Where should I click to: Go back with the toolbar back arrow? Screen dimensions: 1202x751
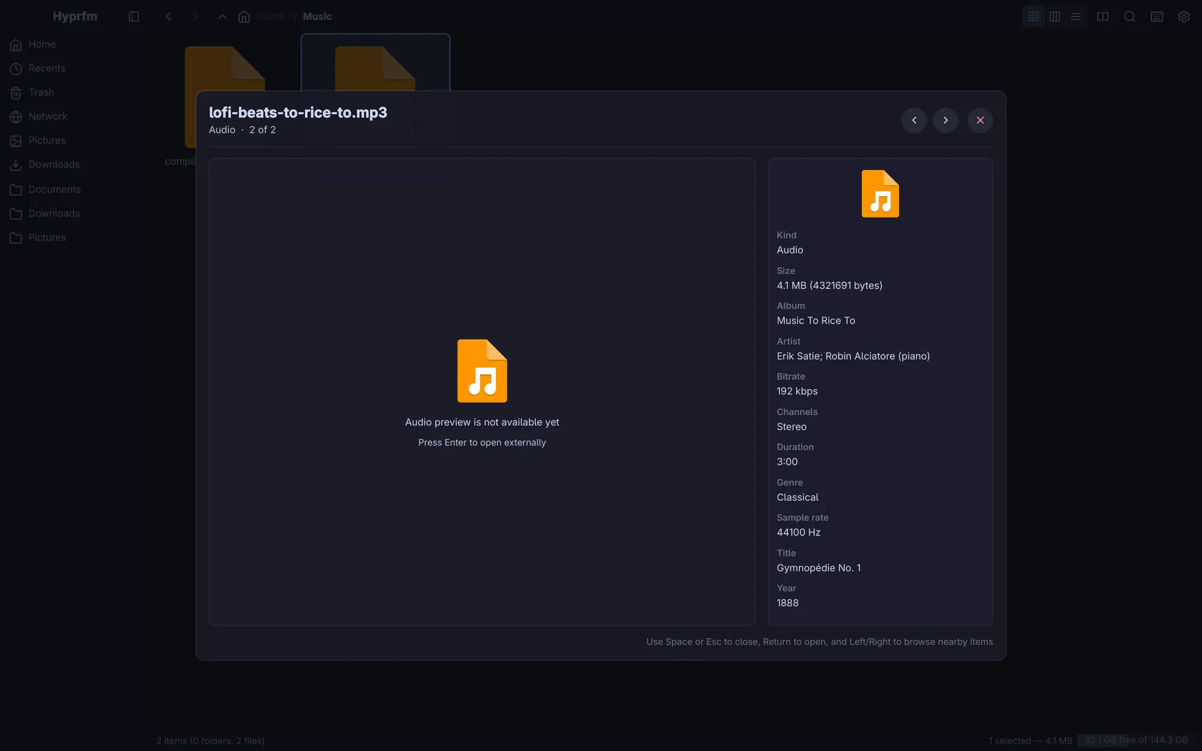click(x=168, y=16)
